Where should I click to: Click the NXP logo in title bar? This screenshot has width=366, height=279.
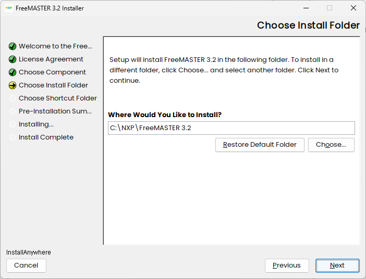pos(9,8)
